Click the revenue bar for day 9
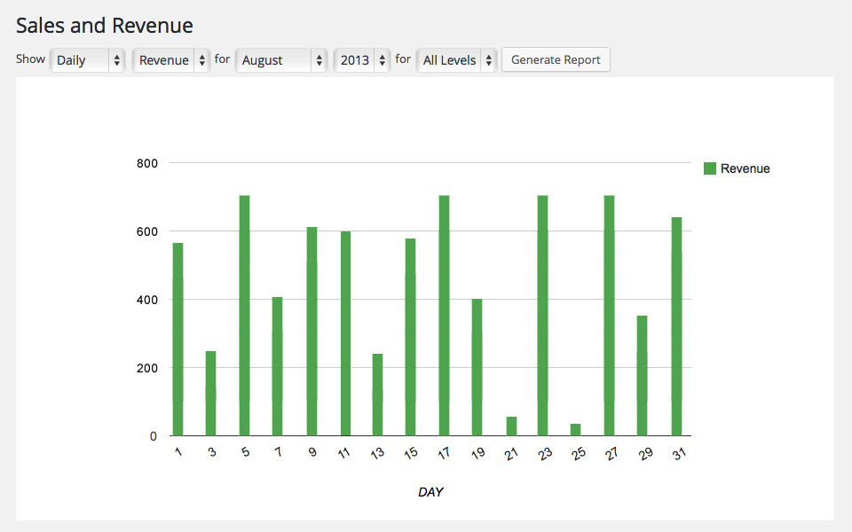 [312, 332]
